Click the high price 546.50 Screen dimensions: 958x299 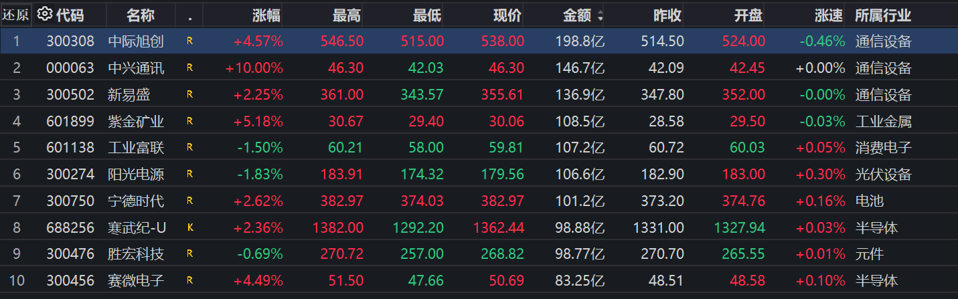(342, 41)
